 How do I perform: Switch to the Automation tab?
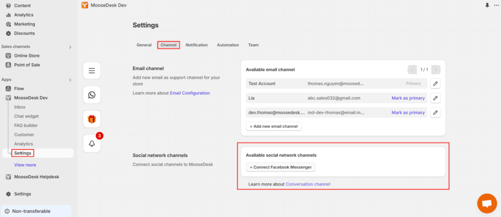pos(228,45)
